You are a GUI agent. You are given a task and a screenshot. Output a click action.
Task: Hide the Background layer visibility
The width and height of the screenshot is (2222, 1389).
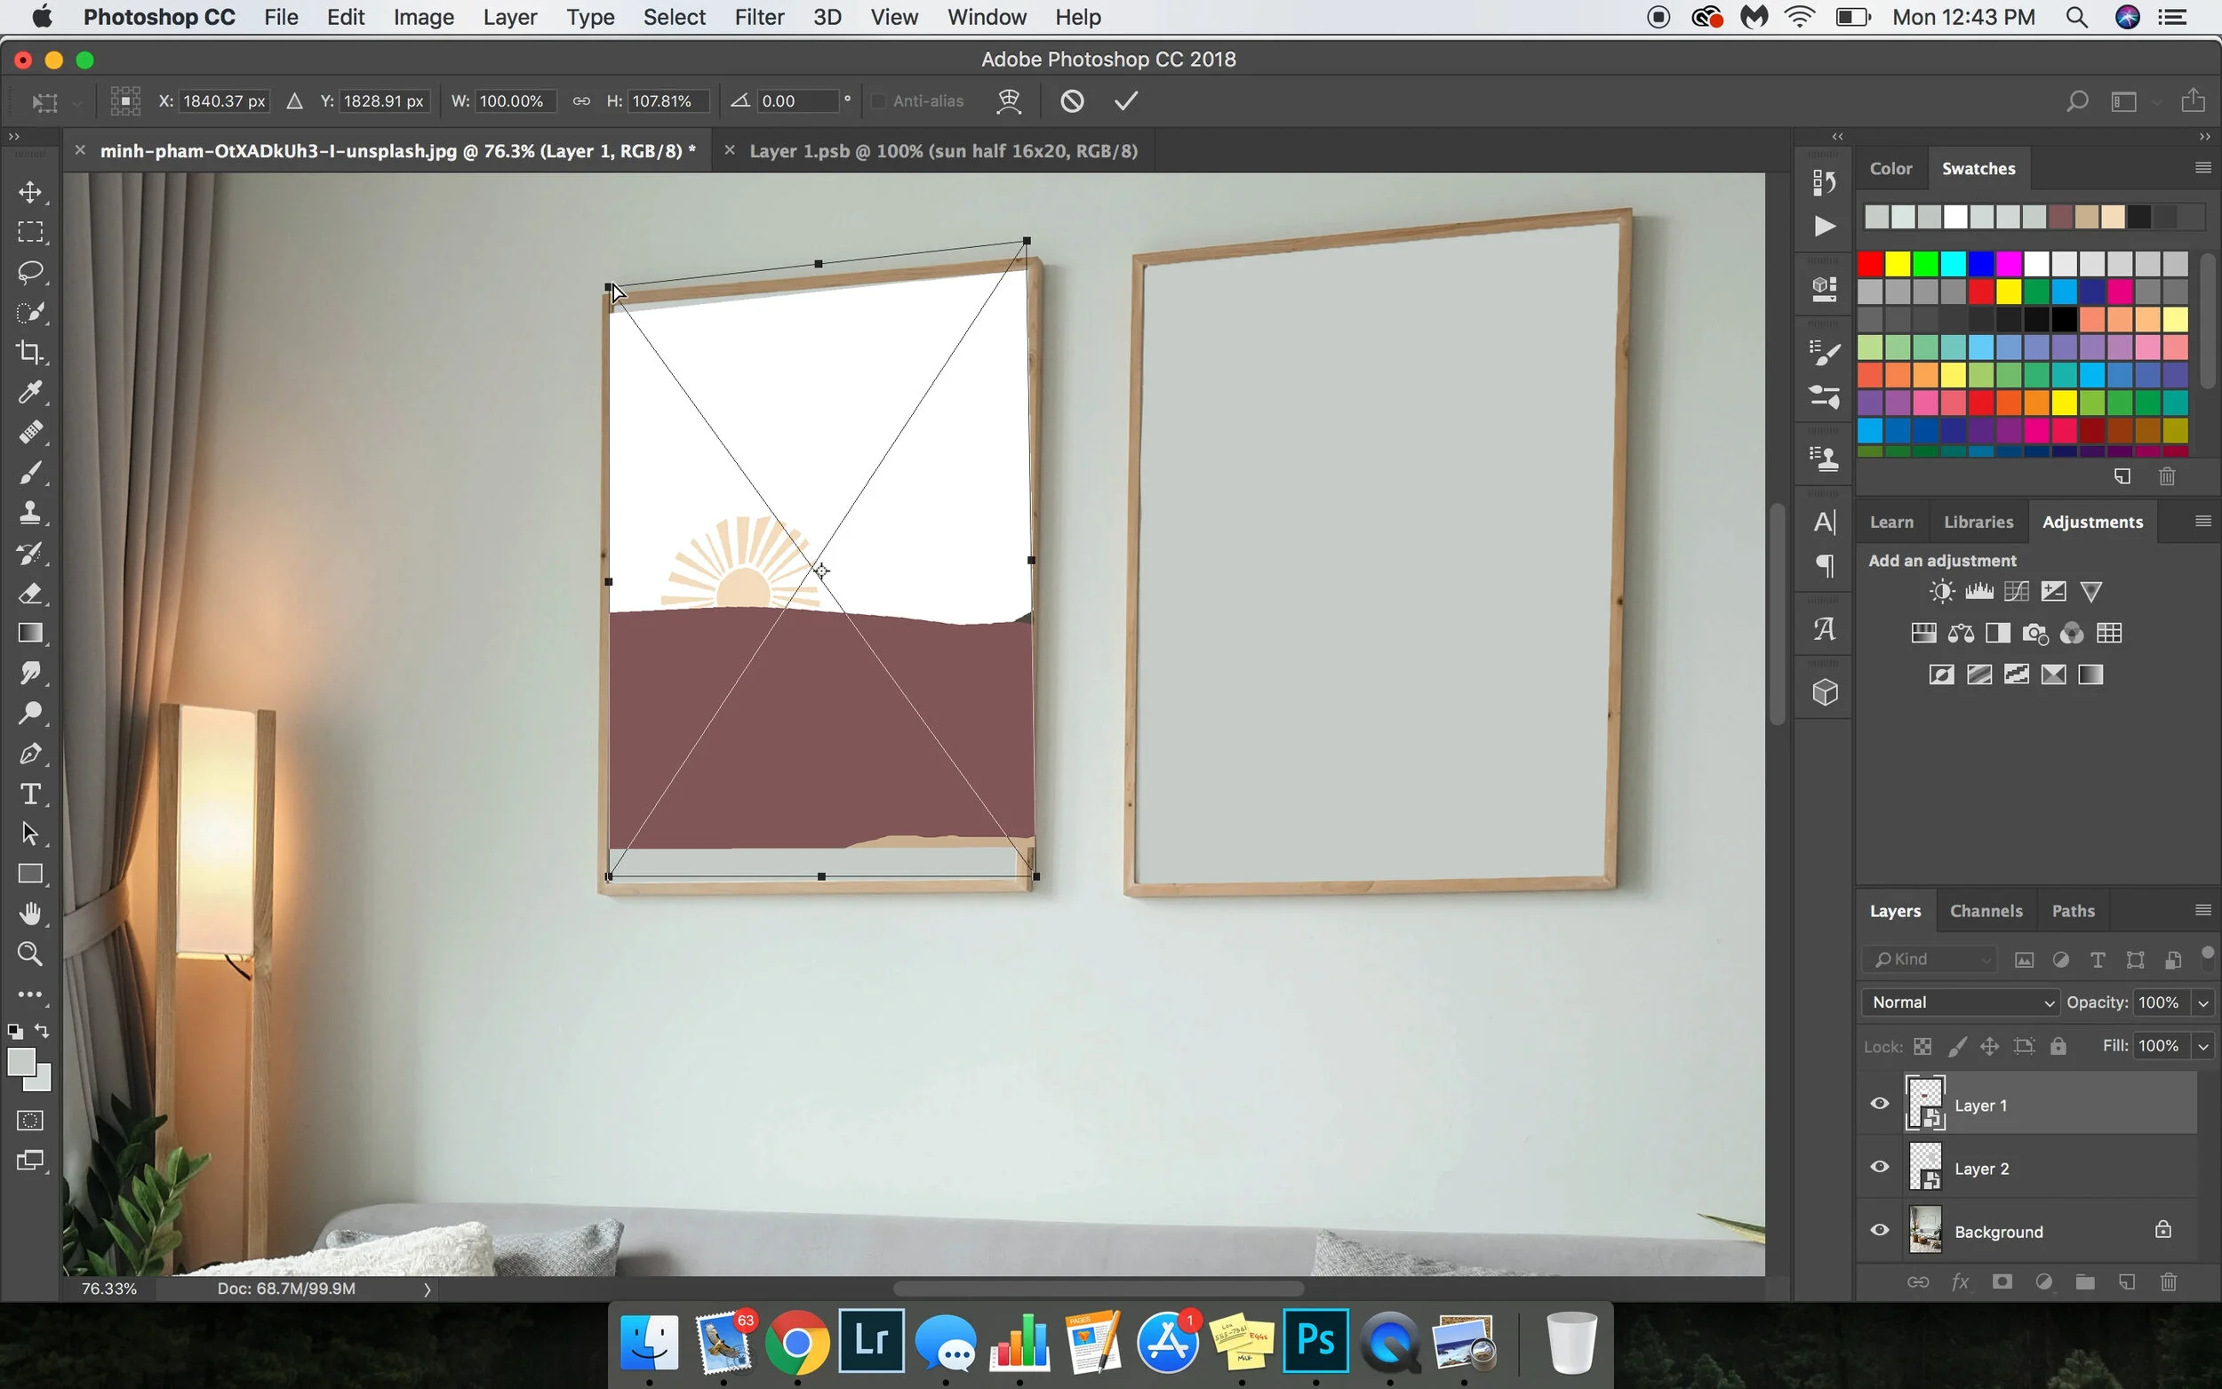click(x=1880, y=1230)
